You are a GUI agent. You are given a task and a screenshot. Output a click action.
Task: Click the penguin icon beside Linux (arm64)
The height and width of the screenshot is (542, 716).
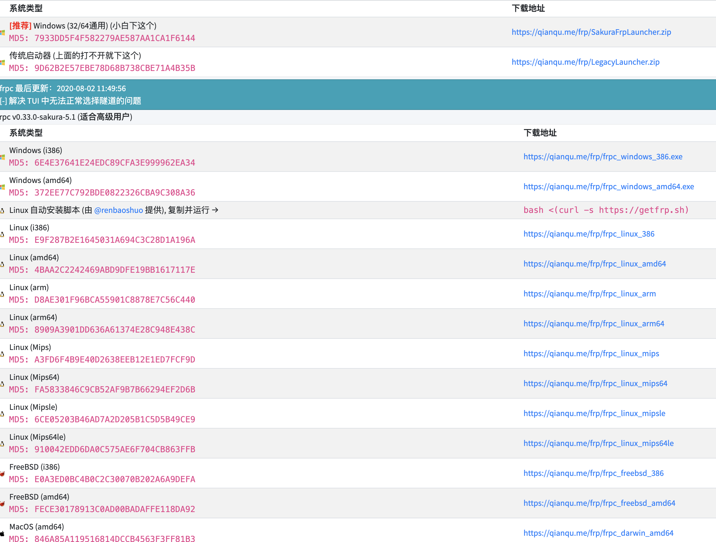2,324
